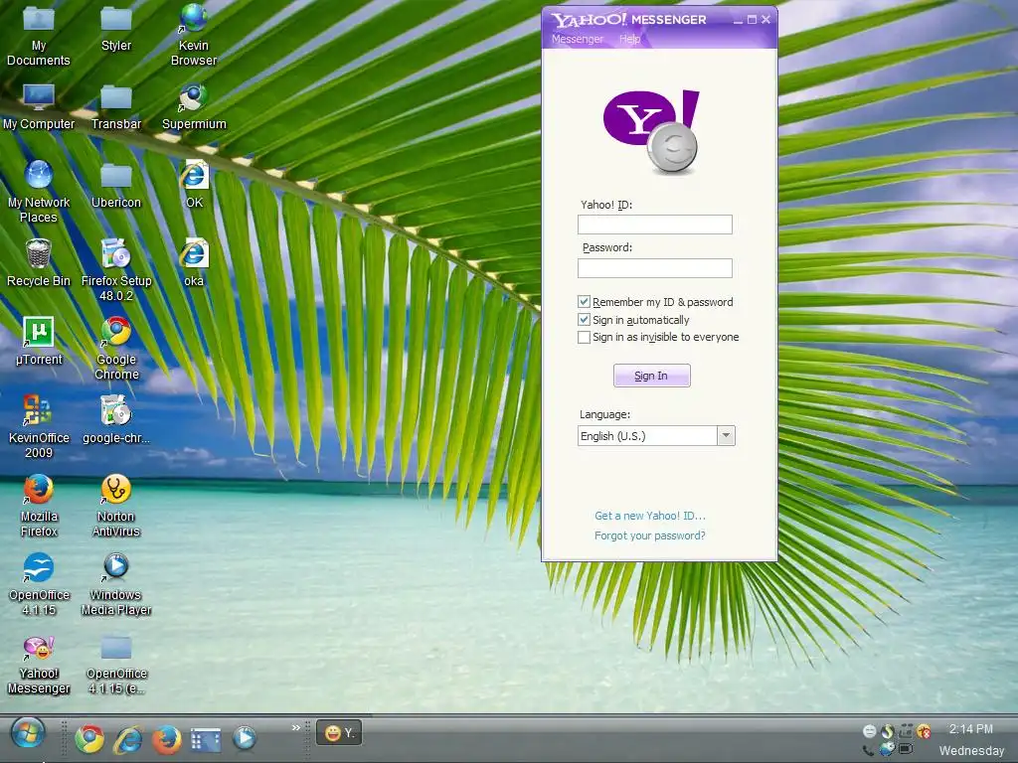
Task: Click the tray icon with red badge
Action: click(923, 731)
